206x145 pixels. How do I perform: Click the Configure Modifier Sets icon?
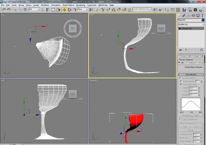202,50
